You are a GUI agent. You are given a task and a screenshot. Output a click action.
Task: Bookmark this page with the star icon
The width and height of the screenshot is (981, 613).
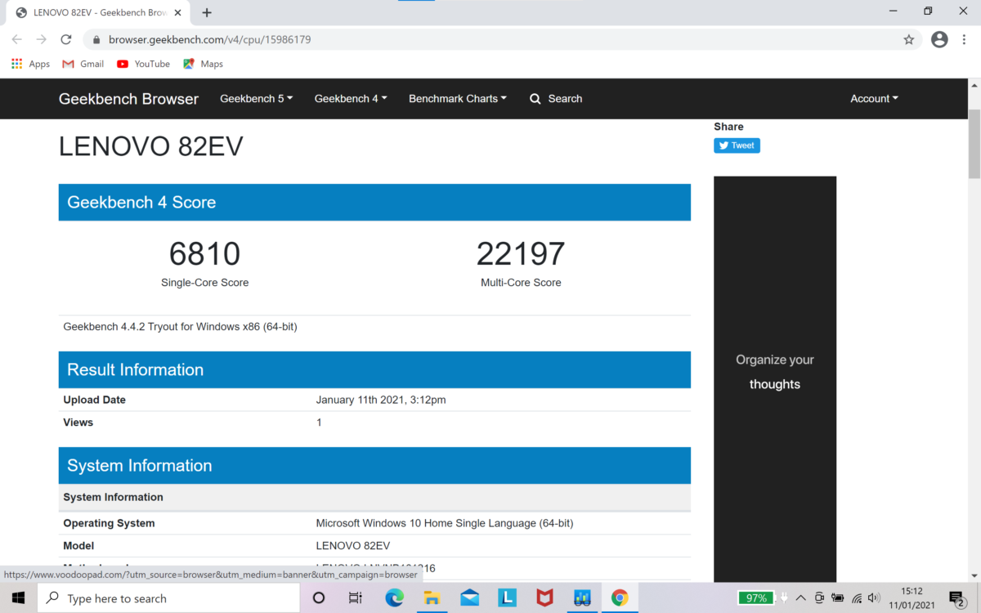point(908,39)
